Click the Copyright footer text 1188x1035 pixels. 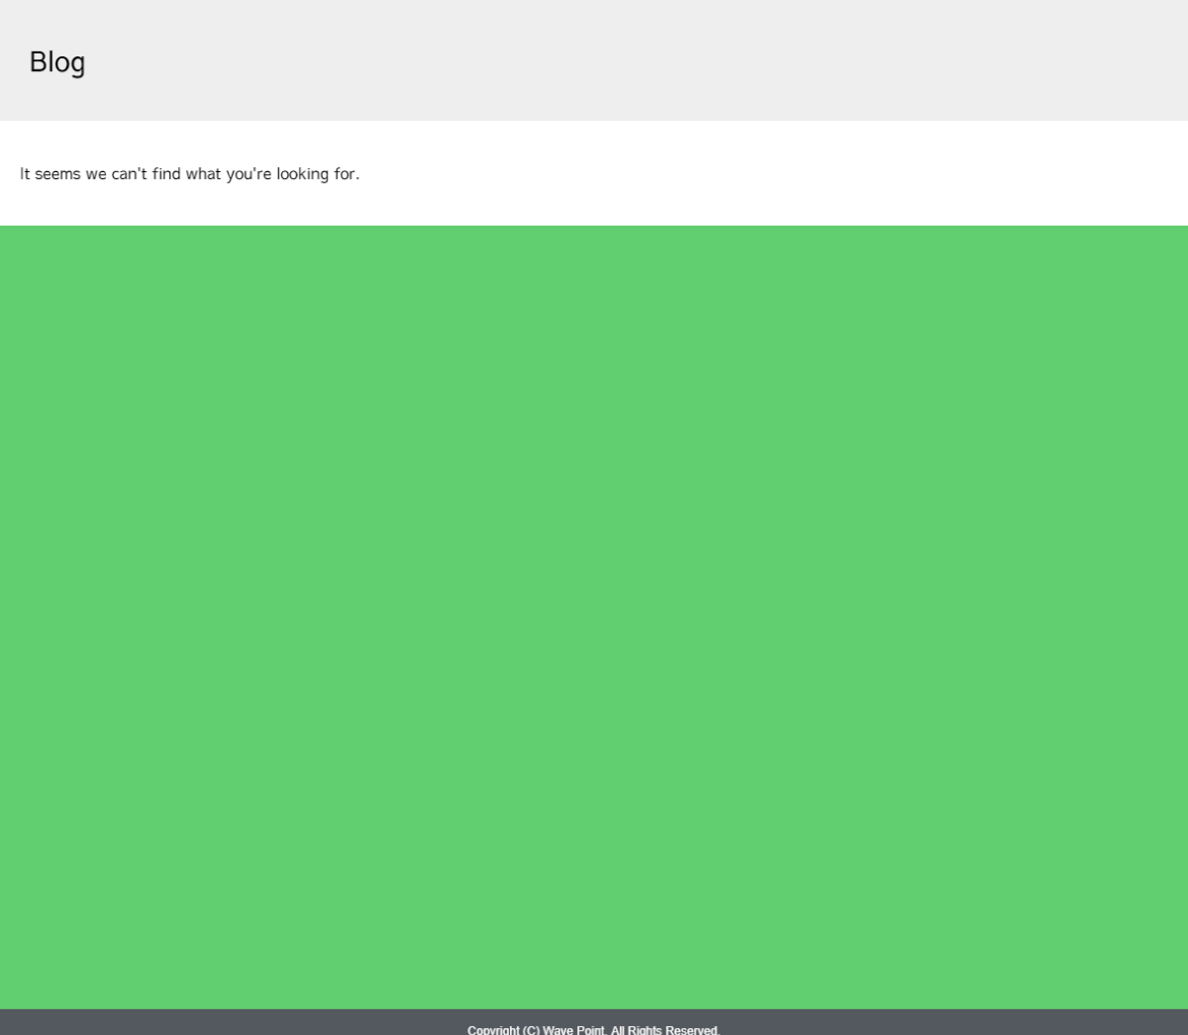(x=593, y=1029)
